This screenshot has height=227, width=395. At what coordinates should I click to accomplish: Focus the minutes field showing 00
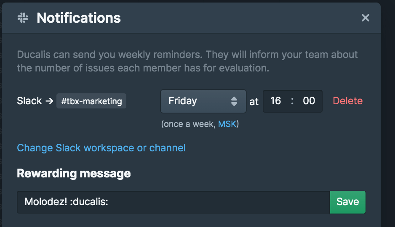(x=309, y=101)
